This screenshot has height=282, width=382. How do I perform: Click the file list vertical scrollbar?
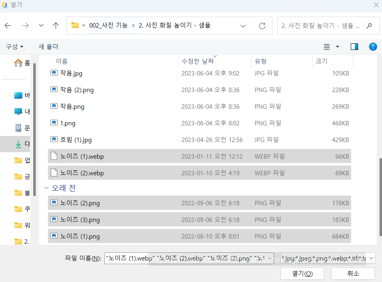click(380, 197)
